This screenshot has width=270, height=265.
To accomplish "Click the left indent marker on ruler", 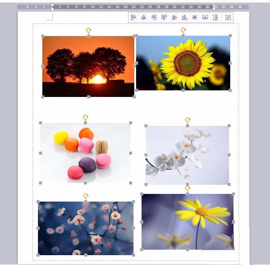I will click(52, 7).
